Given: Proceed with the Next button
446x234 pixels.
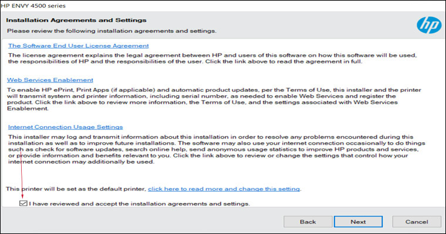Looking at the screenshot, I should click(358, 222).
